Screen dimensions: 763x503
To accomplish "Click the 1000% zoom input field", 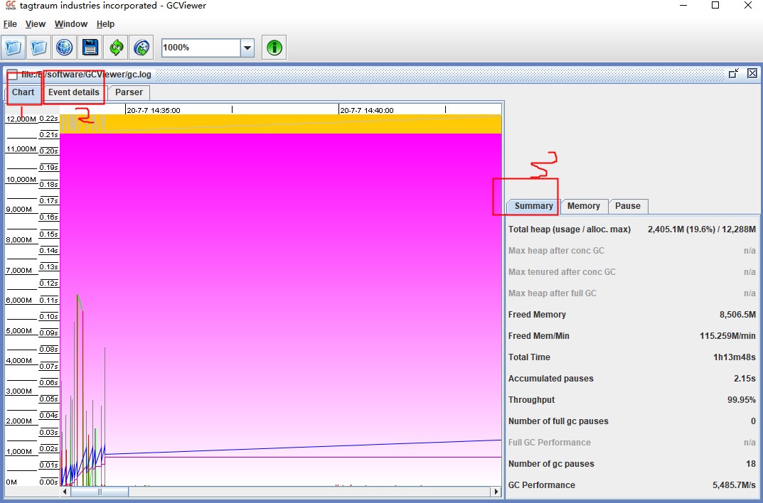I will click(201, 48).
